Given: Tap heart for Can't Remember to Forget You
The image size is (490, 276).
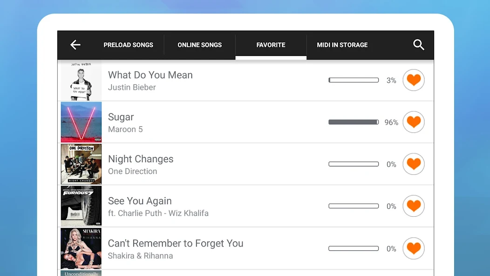Looking at the screenshot, I should tap(414, 248).
